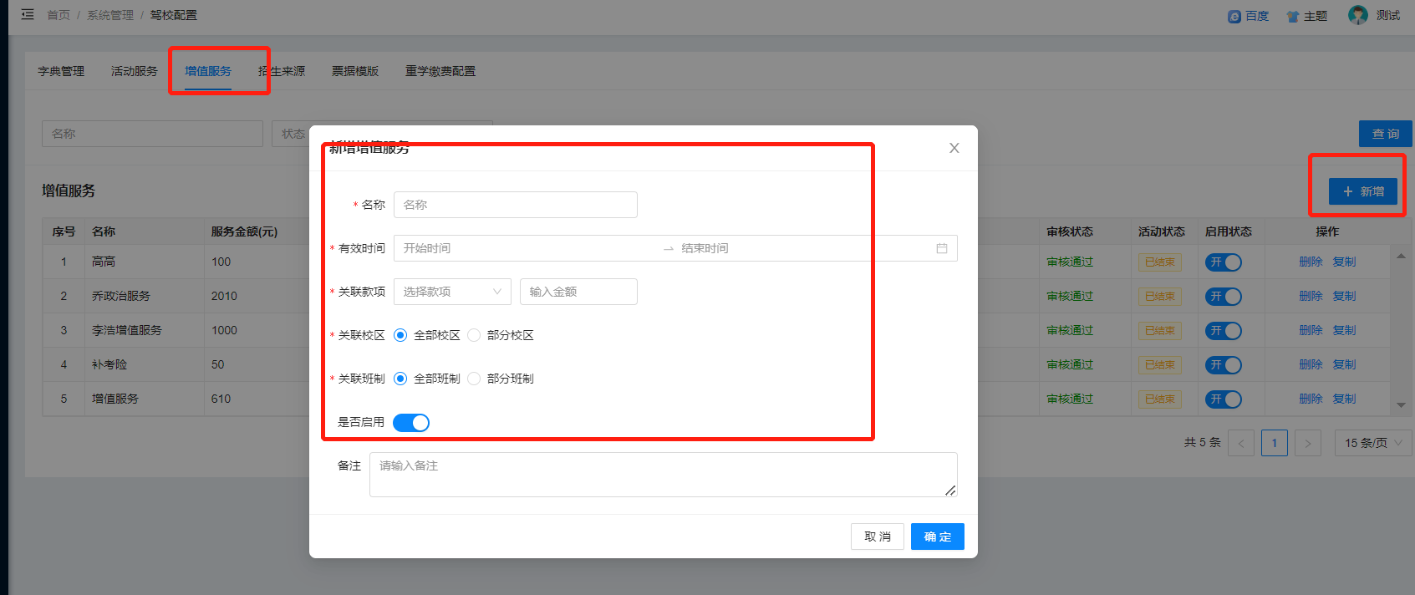Select 全部校区 radio option
The image size is (1415, 595).
click(400, 335)
